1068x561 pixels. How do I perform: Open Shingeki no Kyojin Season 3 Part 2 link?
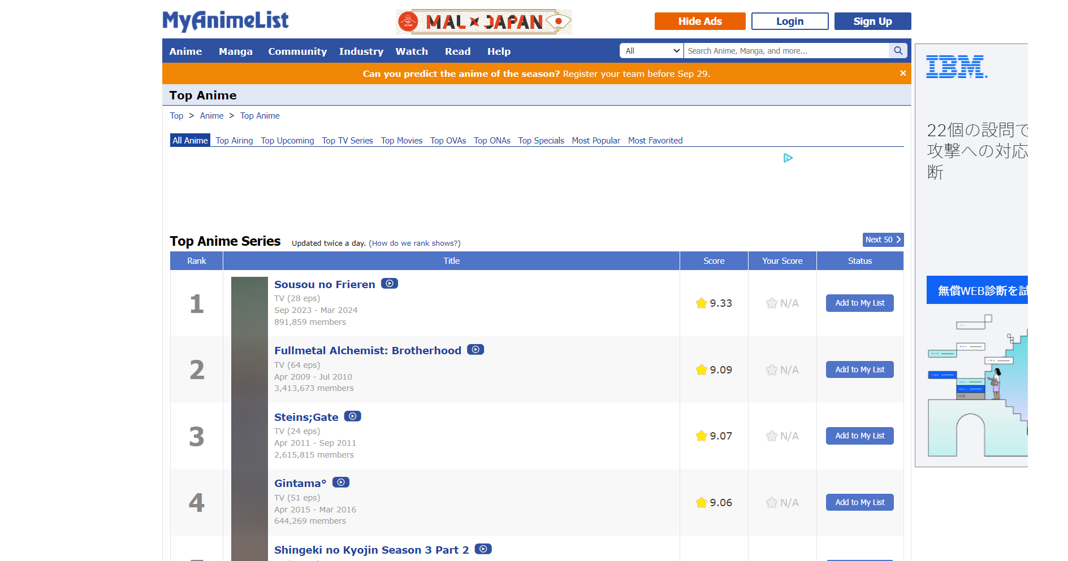click(x=371, y=550)
